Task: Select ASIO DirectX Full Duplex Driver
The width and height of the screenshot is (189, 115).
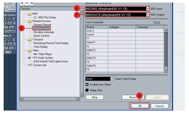Action: [51, 61]
